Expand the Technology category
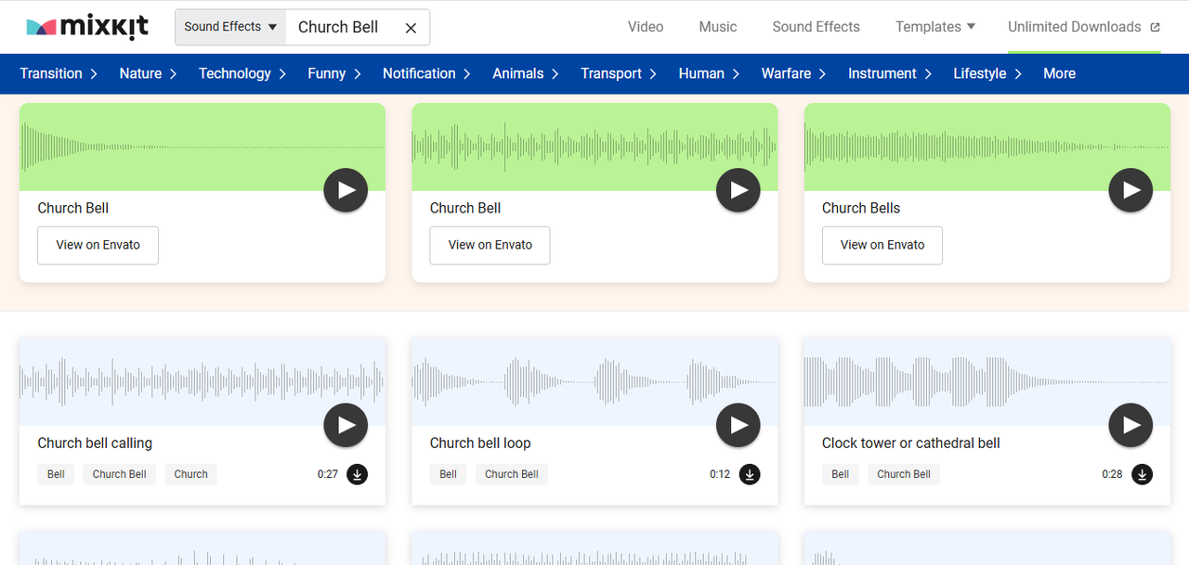 [242, 73]
